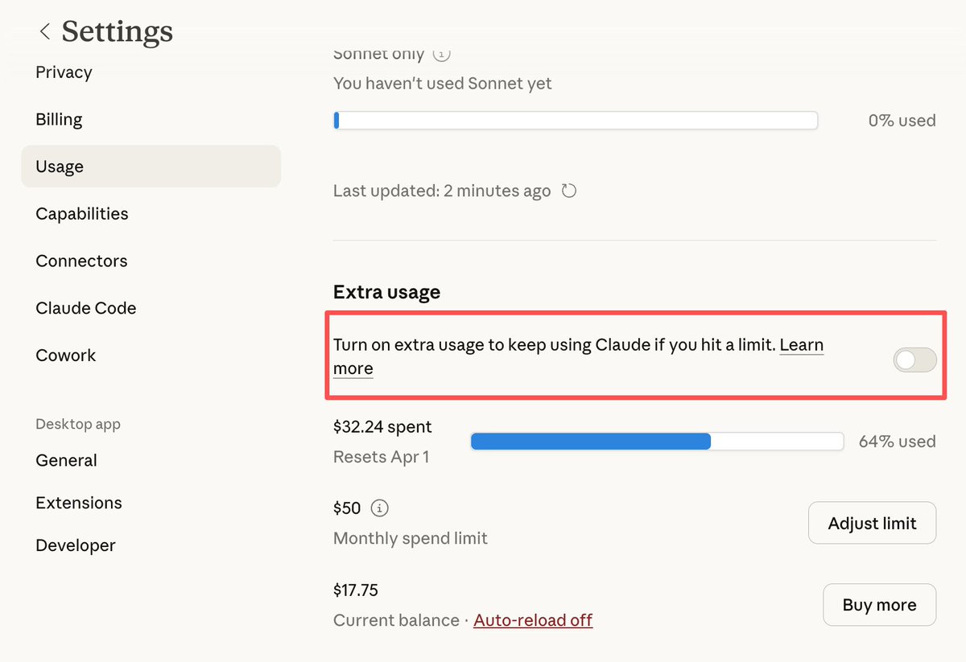
Task: Click the $32.24 spent amount
Action: (x=382, y=426)
